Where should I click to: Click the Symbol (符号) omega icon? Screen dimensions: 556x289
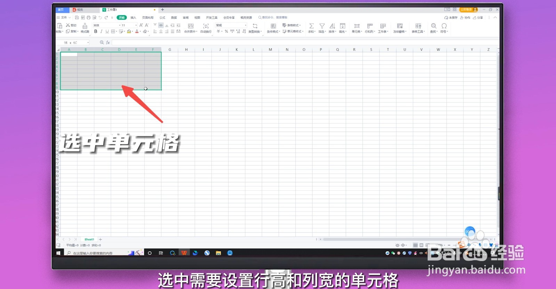point(444,26)
